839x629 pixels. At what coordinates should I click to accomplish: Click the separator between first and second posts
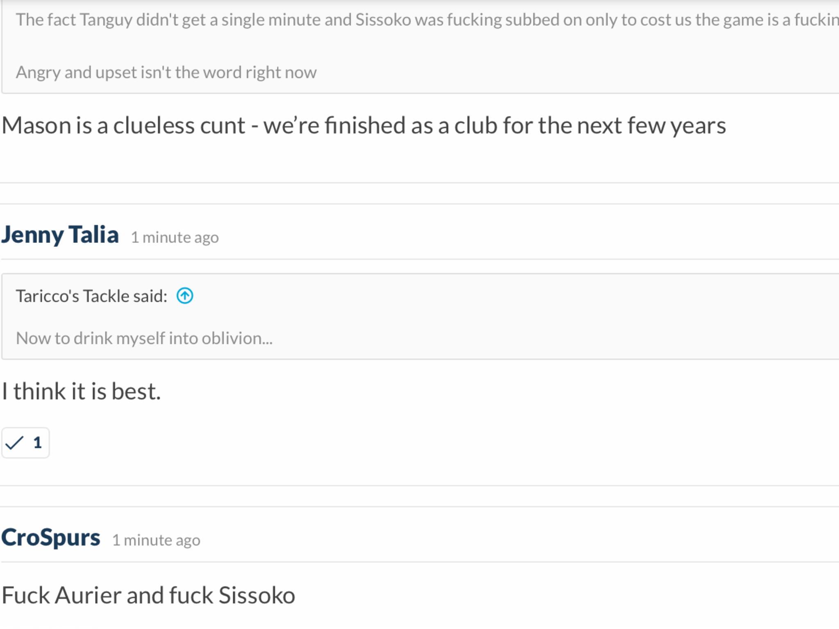(419, 193)
